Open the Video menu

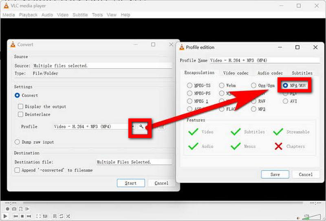point(63,15)
